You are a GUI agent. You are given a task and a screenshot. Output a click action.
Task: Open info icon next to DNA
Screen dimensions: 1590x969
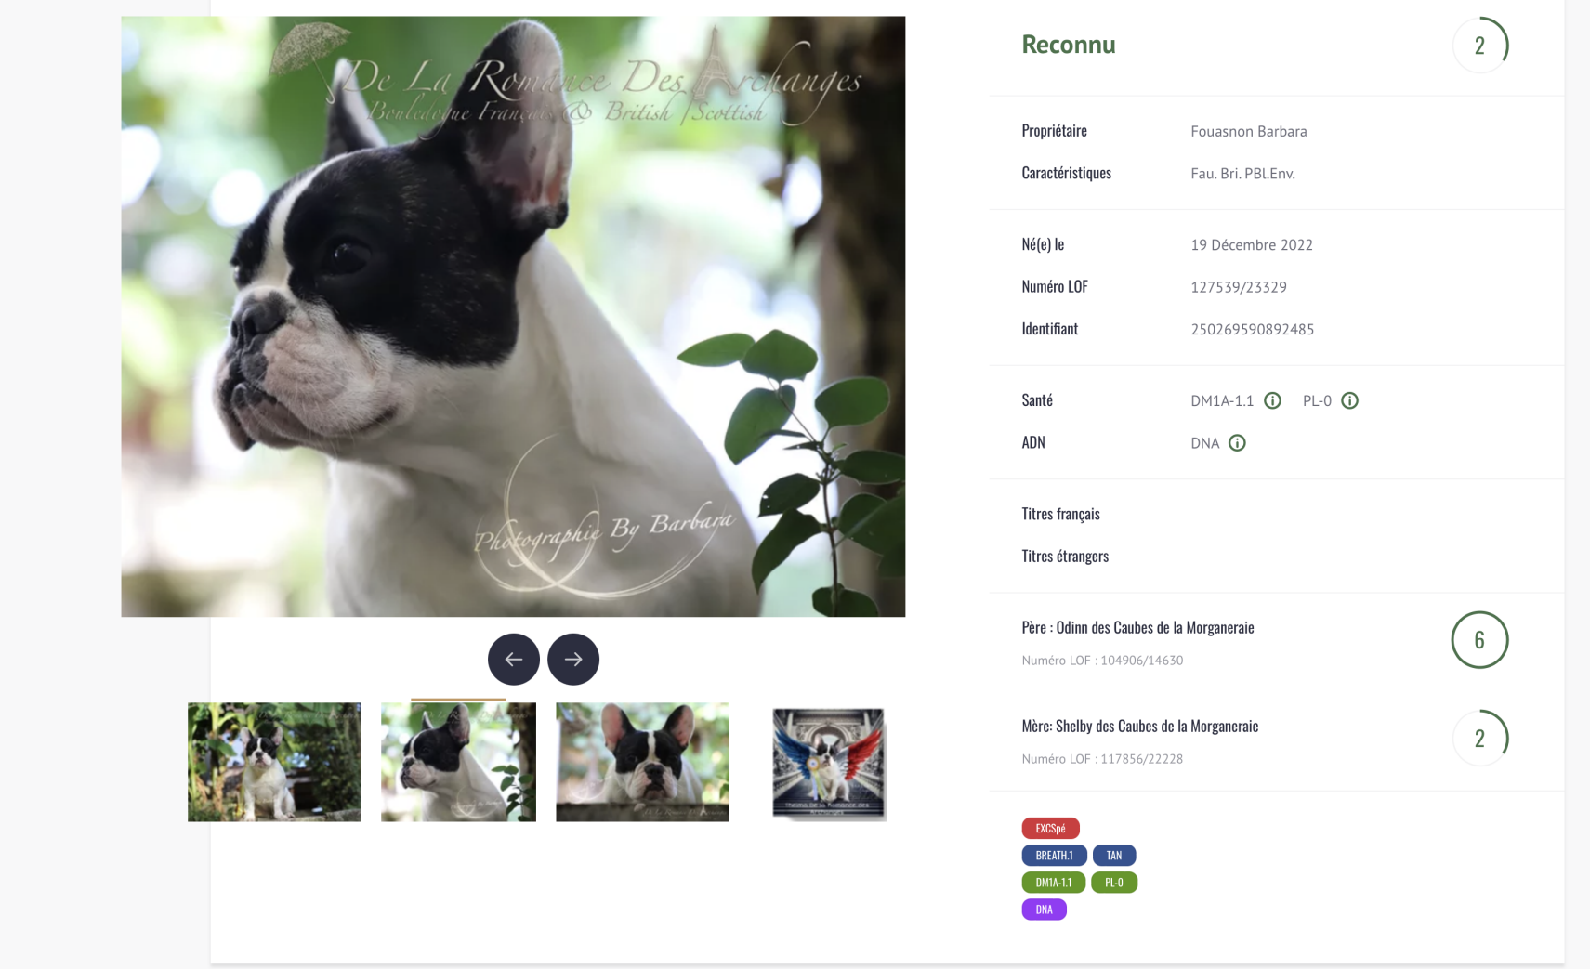[1237, 443]
